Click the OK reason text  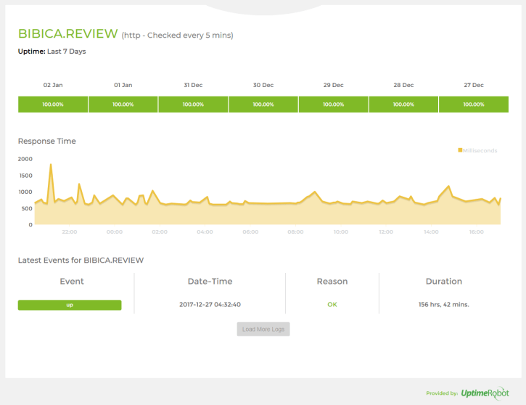coord(332,305)
